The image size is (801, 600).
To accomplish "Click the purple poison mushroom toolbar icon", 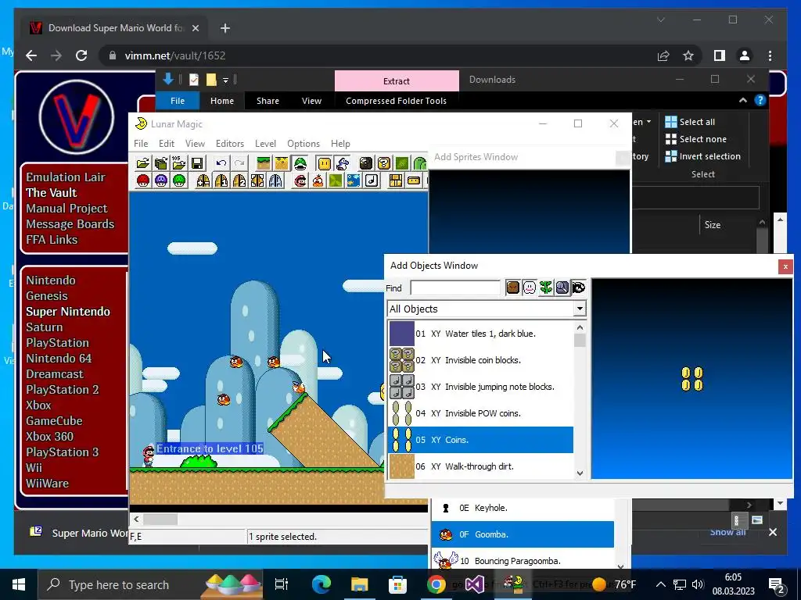I will (x=161, y=180).
